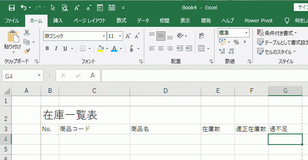308x160 pixels.
Task: Open the undo history dropdown arrow
Action: (30, 8)
